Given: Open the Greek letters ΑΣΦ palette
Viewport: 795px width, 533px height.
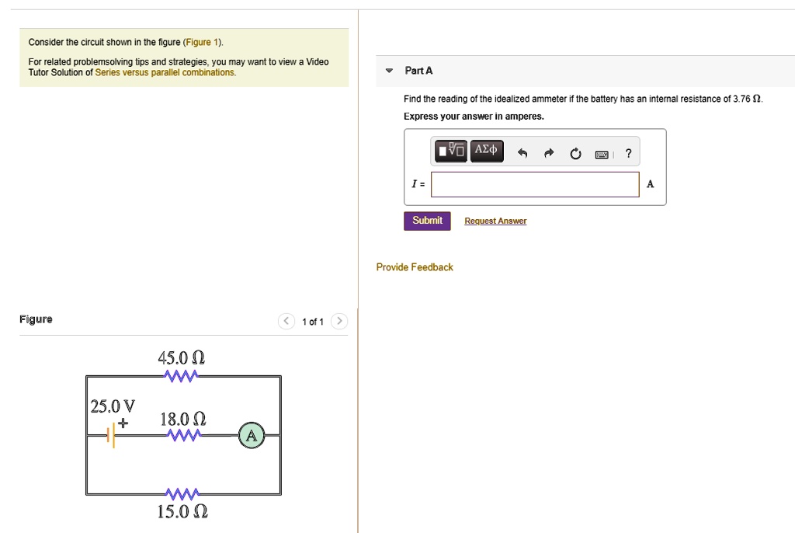Looking at the screenshot, I should pos(486,151).
